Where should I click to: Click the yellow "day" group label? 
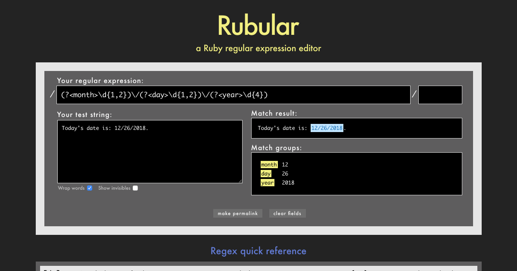pos(266,173)
